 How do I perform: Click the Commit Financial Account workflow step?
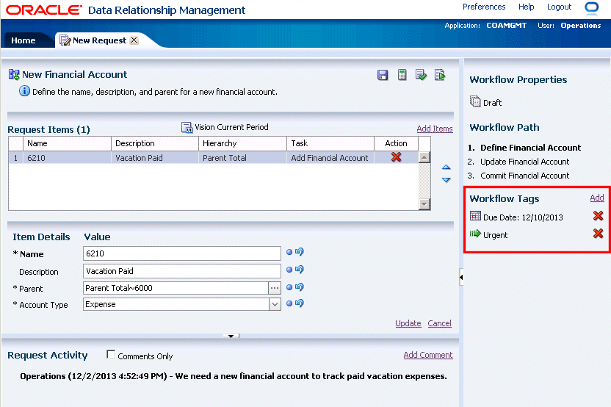(x=524, y=176)
